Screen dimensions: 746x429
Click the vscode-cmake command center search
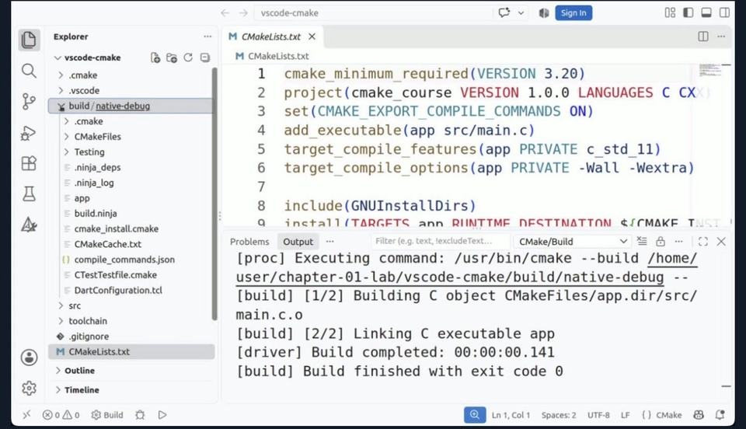tap(373, 13)
